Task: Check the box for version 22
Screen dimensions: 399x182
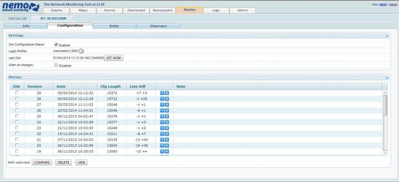Action: pyautogui.click(x=17, y=134)
